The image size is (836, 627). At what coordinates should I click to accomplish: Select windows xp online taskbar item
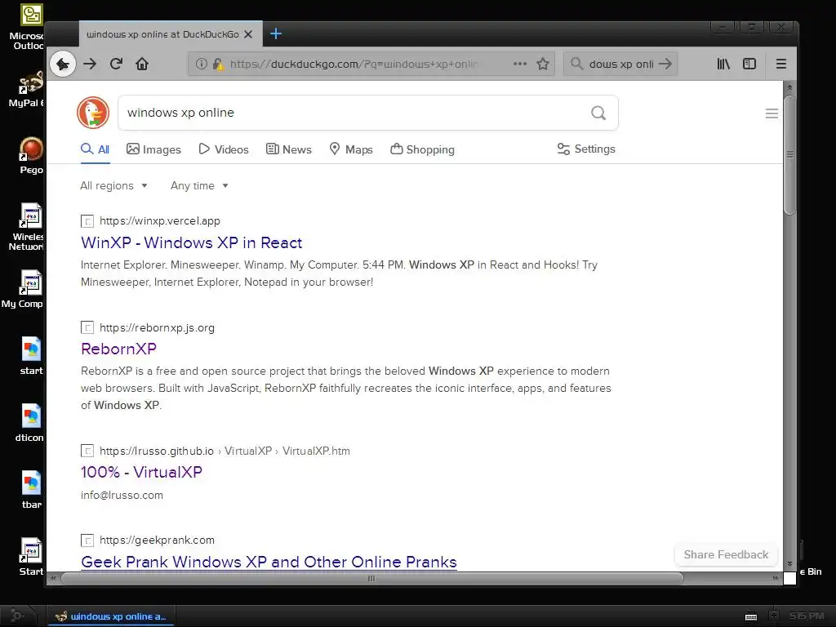click(x=111, y=616)
